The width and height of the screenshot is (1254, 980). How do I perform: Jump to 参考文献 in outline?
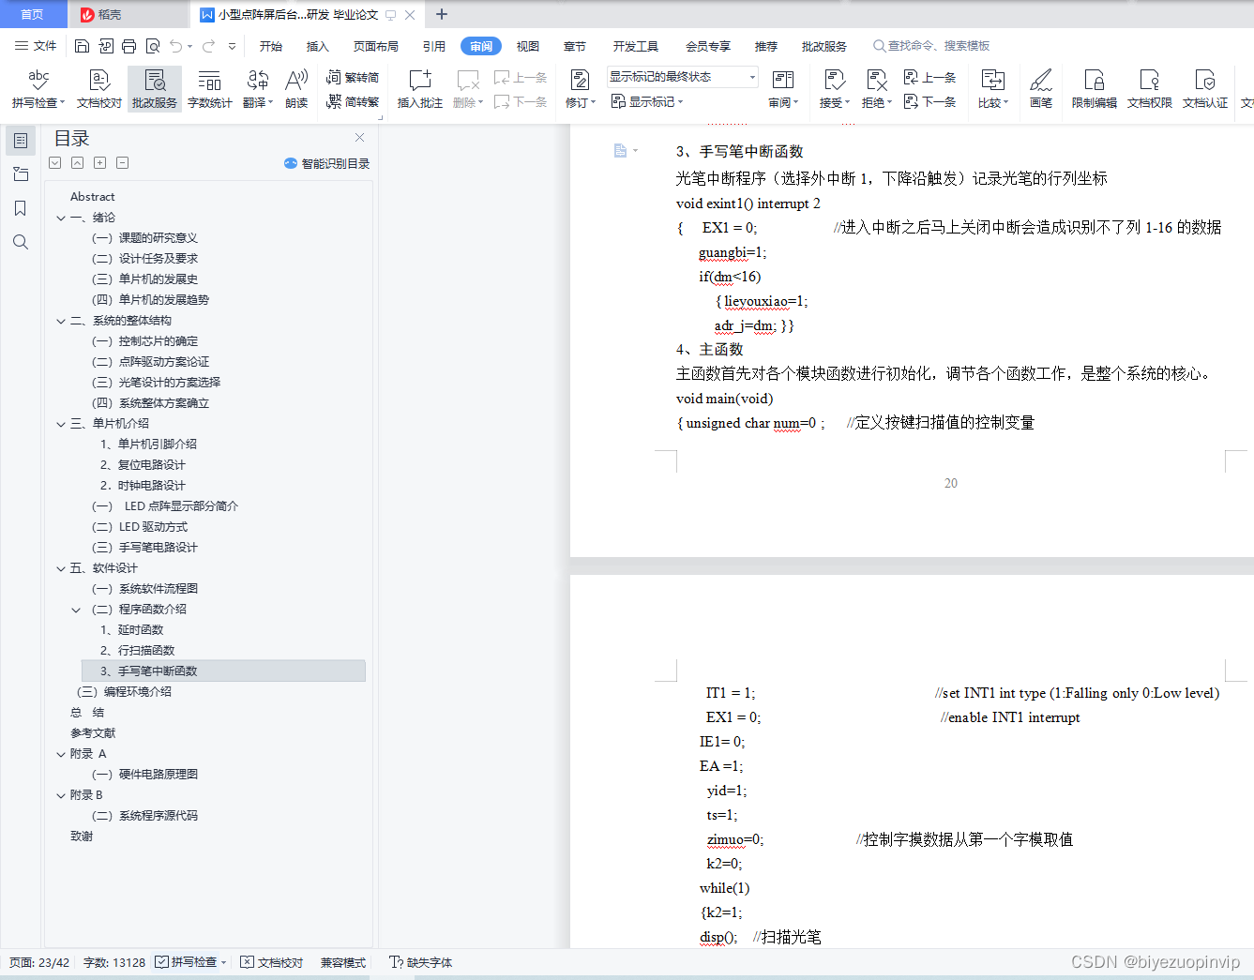[93, 733]
